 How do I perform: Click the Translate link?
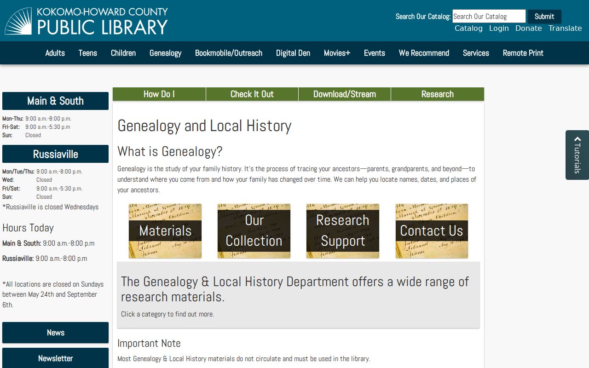tap(565, 29)
